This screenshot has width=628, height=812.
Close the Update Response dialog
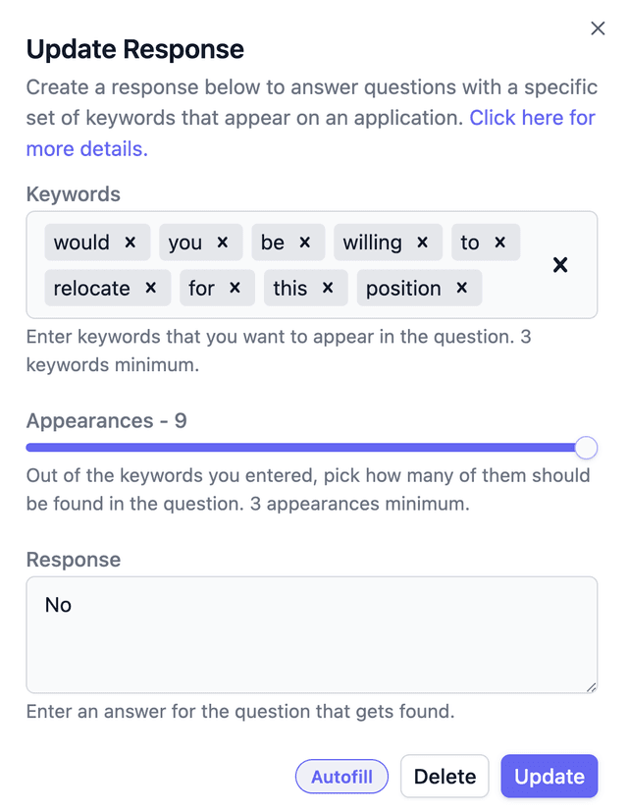tap(598, 27)
